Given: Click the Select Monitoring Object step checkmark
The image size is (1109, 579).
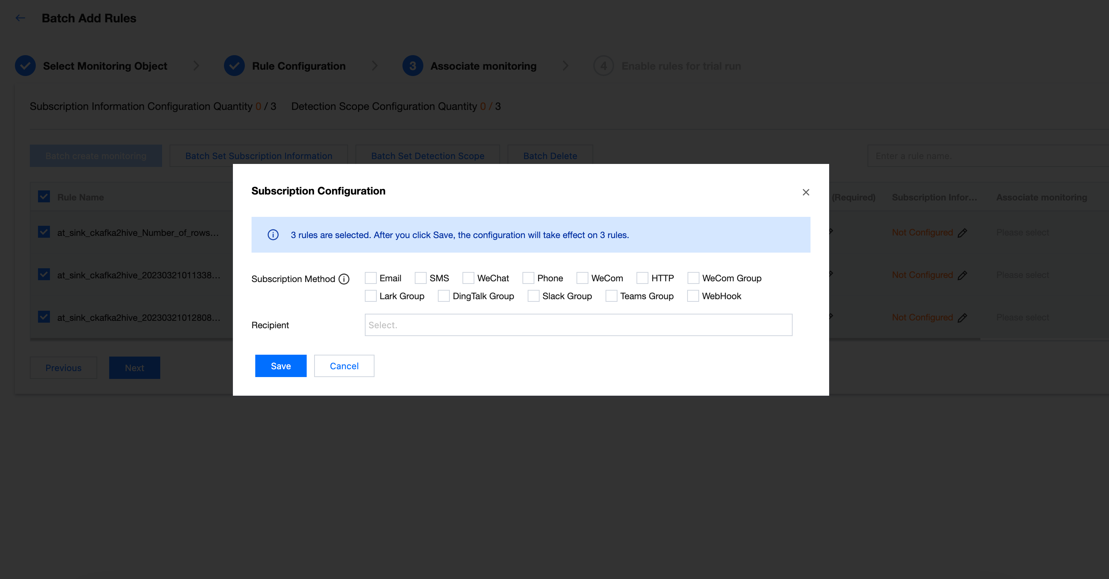Looking at the screenshot, I should (25, 66).
